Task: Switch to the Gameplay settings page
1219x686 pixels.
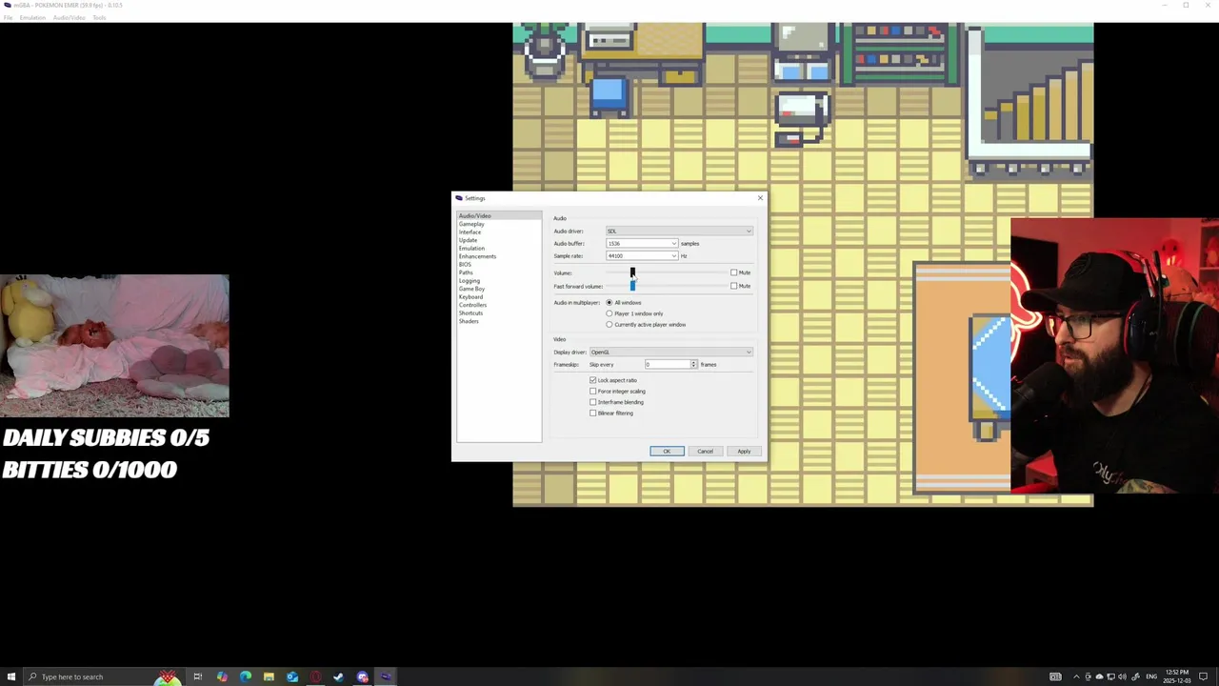Action: [x=471, y=224]
